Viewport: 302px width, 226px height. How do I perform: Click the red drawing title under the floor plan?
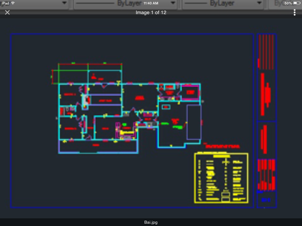pyautogui.click(x=222, y=146)
